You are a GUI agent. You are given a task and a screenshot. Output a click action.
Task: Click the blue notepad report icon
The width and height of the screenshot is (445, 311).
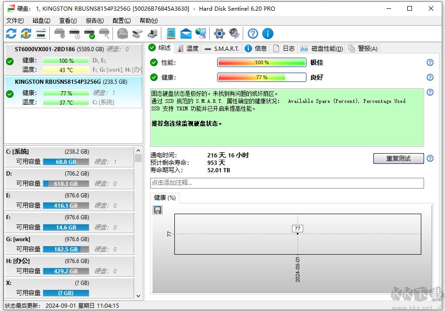(x=171, y=34)
